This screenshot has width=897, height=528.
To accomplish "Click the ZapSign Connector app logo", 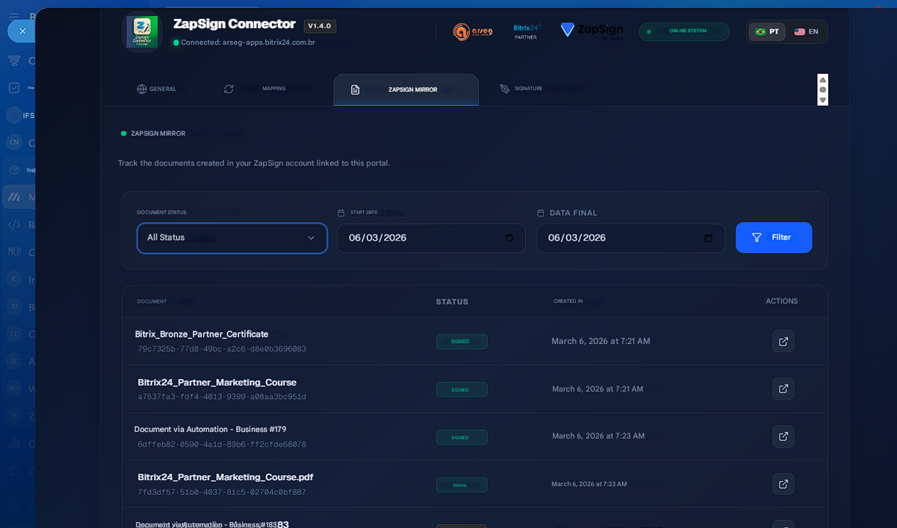I will pos(142,32).
